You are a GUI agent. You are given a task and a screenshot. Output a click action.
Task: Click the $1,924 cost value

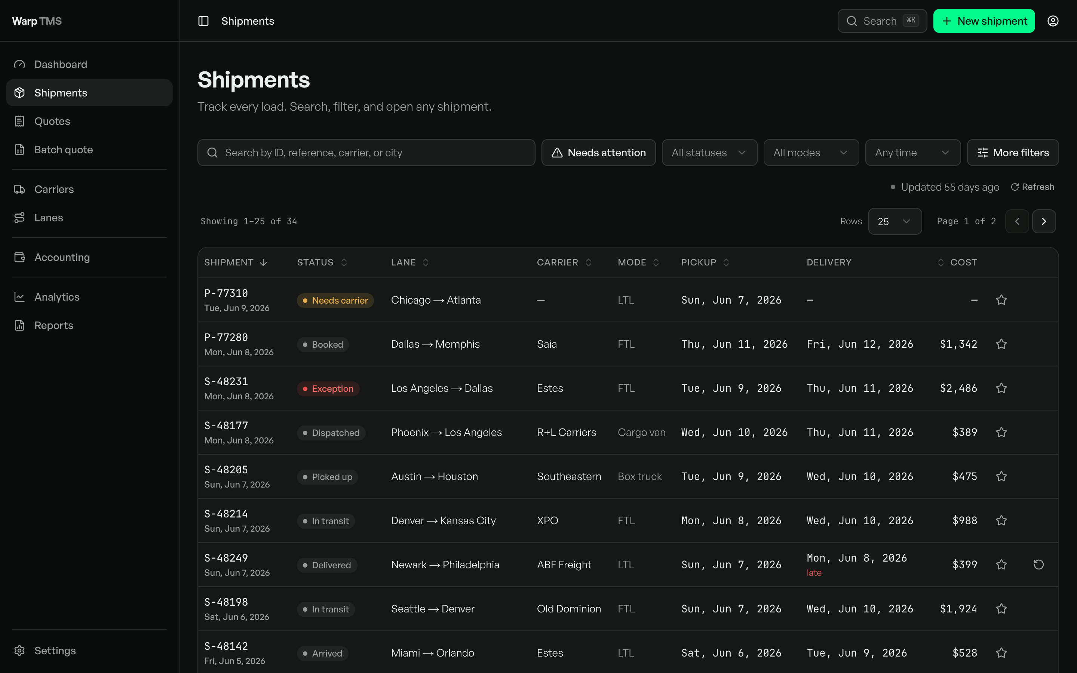click(958, 608)
